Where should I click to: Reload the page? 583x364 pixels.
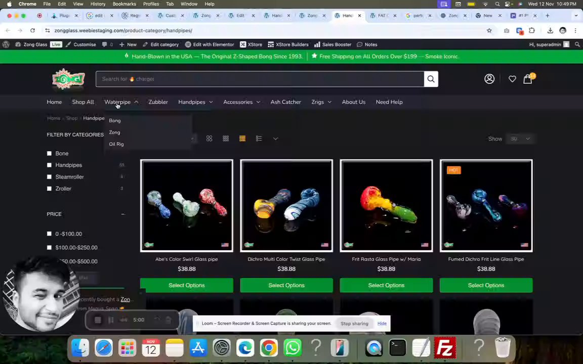(33, 30)
